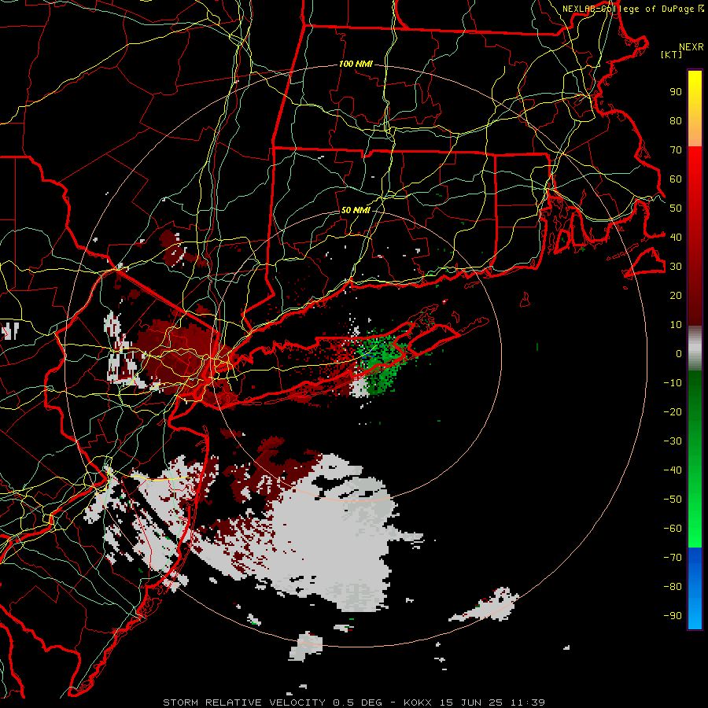Image resolution: width=708 pixels, height=708 pixels.
Task: Select the 10 value on the velocity scale
Action: (676, 325)
